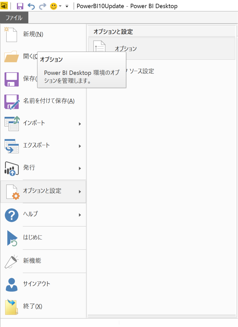Select オプションと設定 in the file menu
Image resolution: width=238 pixels, height=327 pixels.
click(x=43, y=192)
